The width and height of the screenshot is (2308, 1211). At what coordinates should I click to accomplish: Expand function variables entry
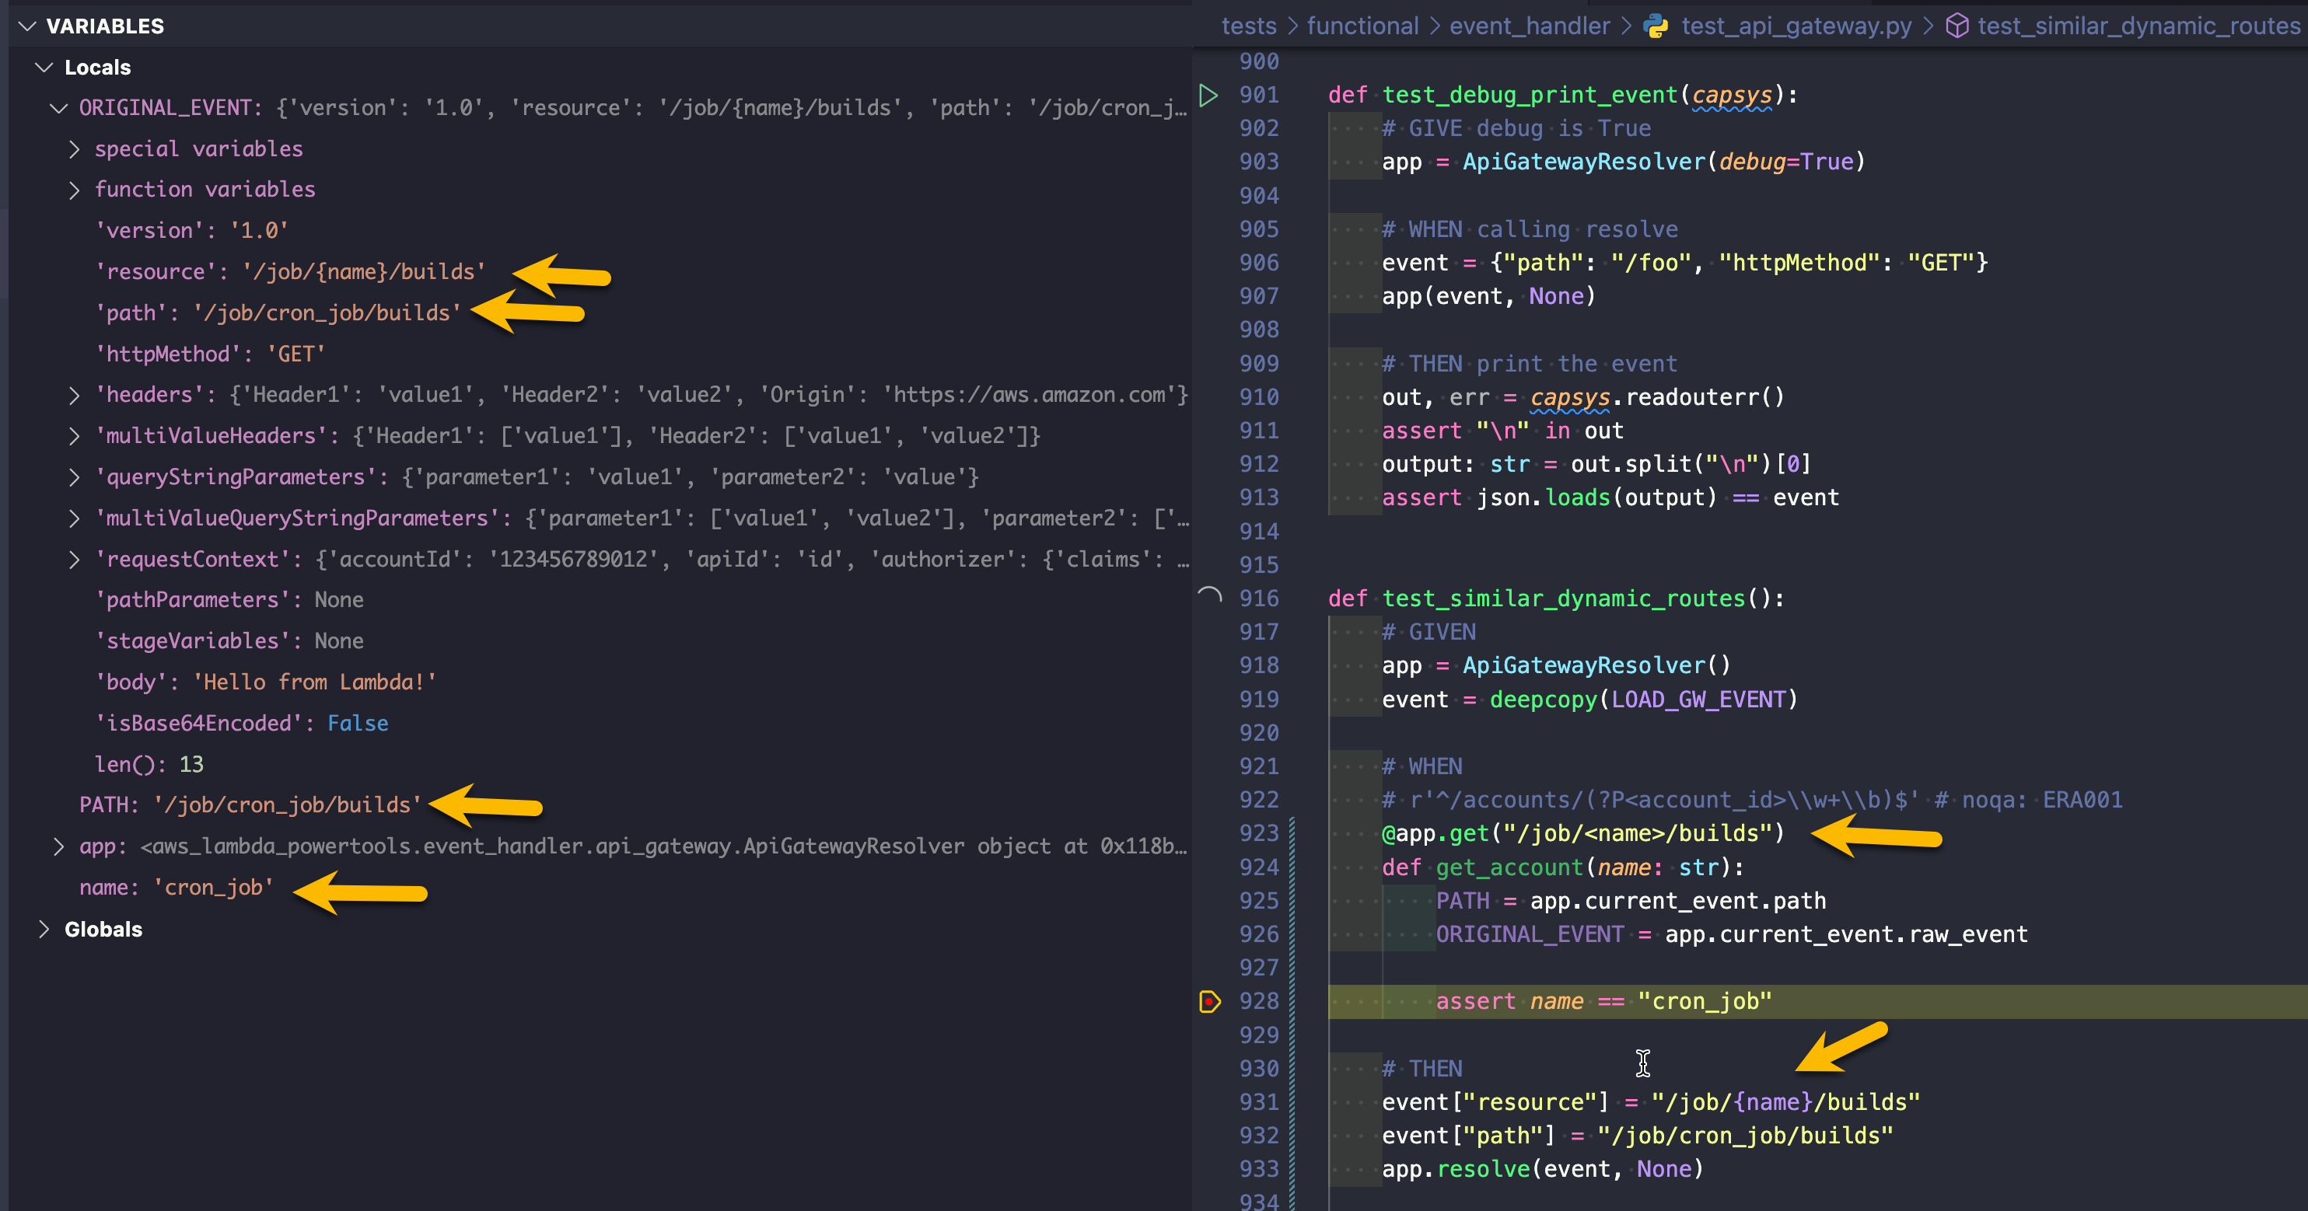point(75,189)
